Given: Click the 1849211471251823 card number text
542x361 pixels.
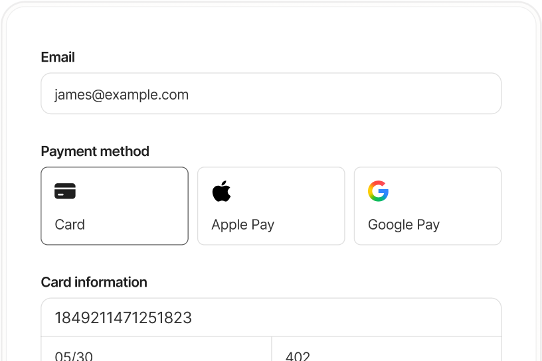Looking at the screenshot, I should click(123, 318).
